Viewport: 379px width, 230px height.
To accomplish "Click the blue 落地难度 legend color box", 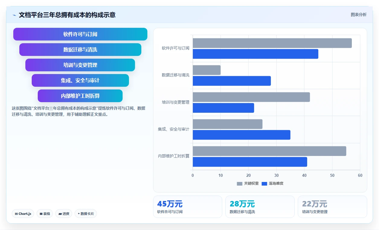I will point(264,183).
